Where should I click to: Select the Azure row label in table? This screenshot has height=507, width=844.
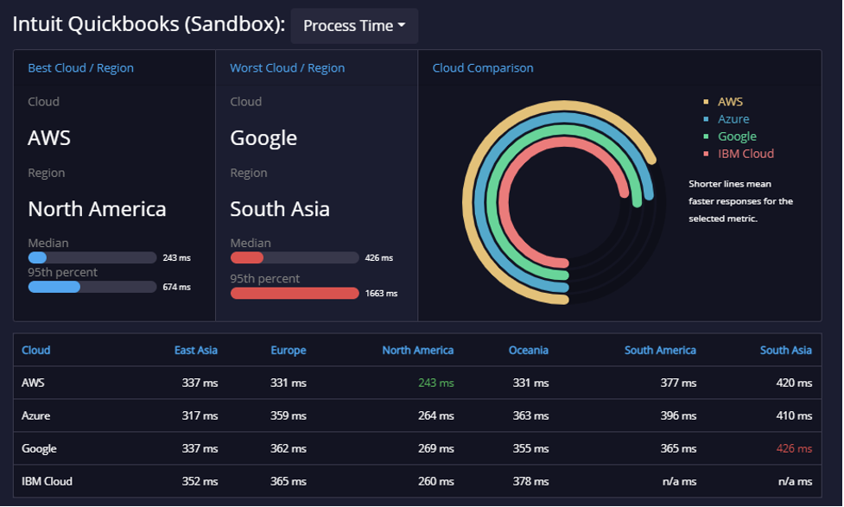point(35,415)
